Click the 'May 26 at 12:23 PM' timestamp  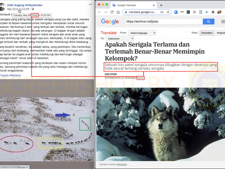[x=18, y=9]
